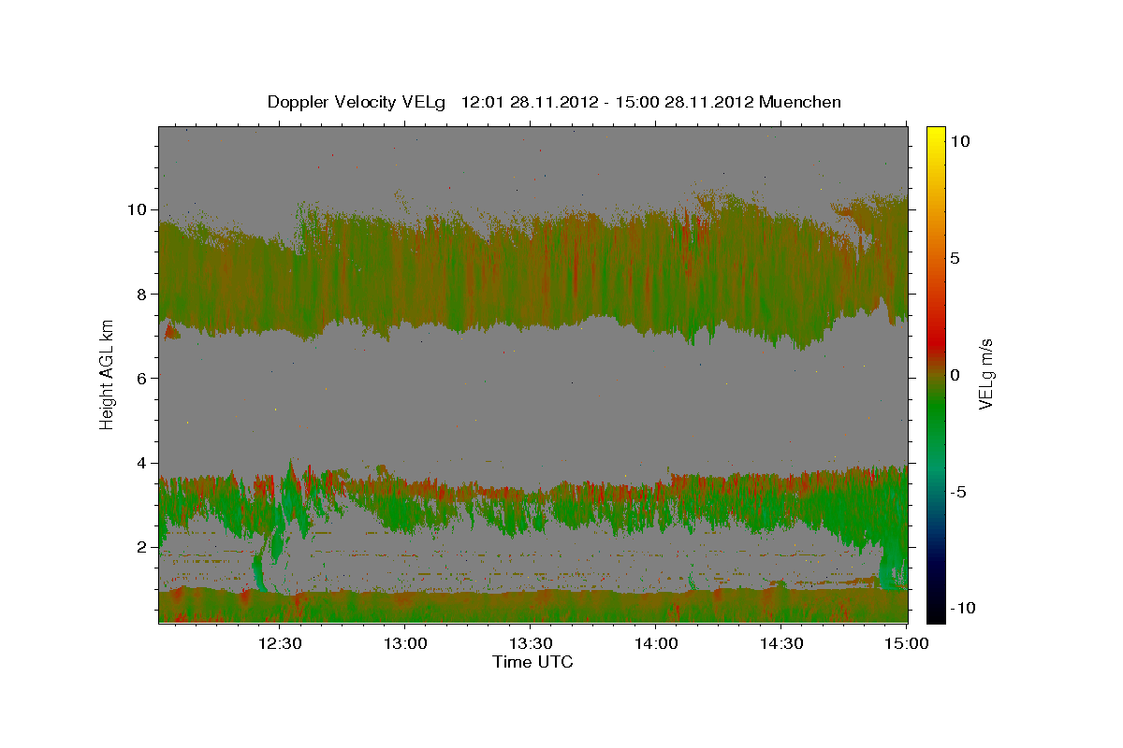Click the '14:30' time tick label
1123x748 pixels.
click(x=780, y=643)
